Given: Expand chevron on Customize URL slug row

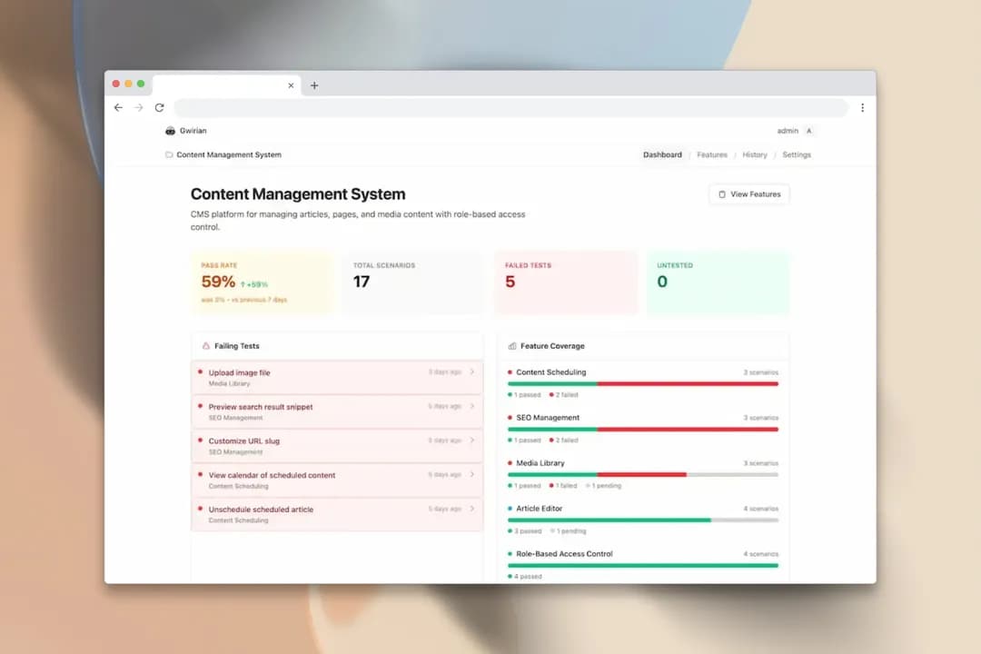Looking at the screenshot, I should pyautogui.click(x=472, y=441).
